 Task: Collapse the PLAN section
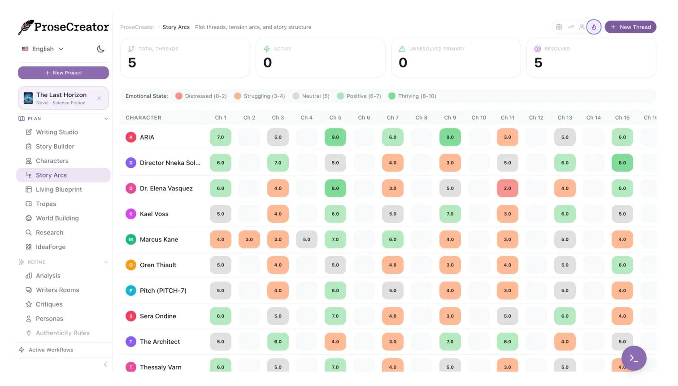tap(106, 119)
